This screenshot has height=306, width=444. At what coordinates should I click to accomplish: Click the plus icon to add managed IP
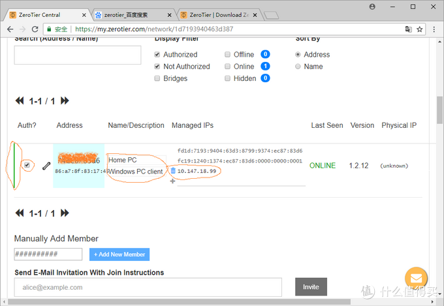173,181
